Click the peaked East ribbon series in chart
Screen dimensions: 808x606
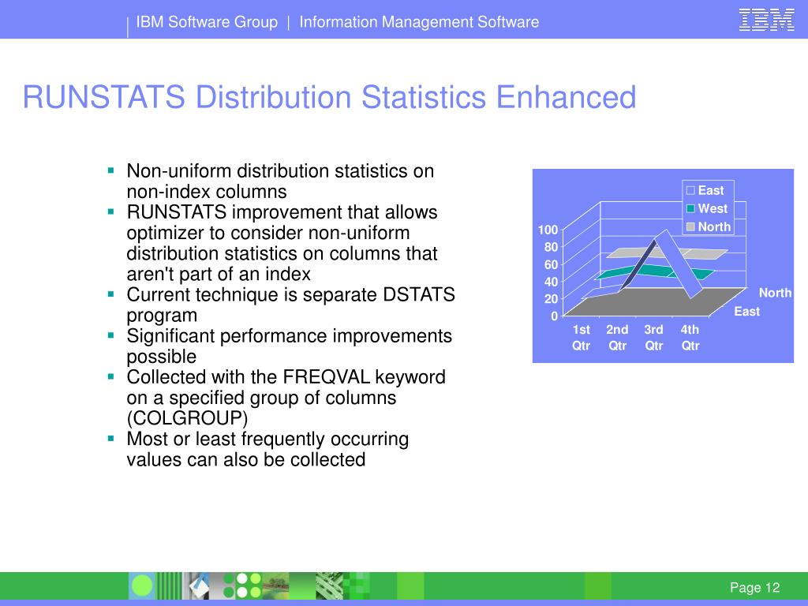[x=679, y=263]
